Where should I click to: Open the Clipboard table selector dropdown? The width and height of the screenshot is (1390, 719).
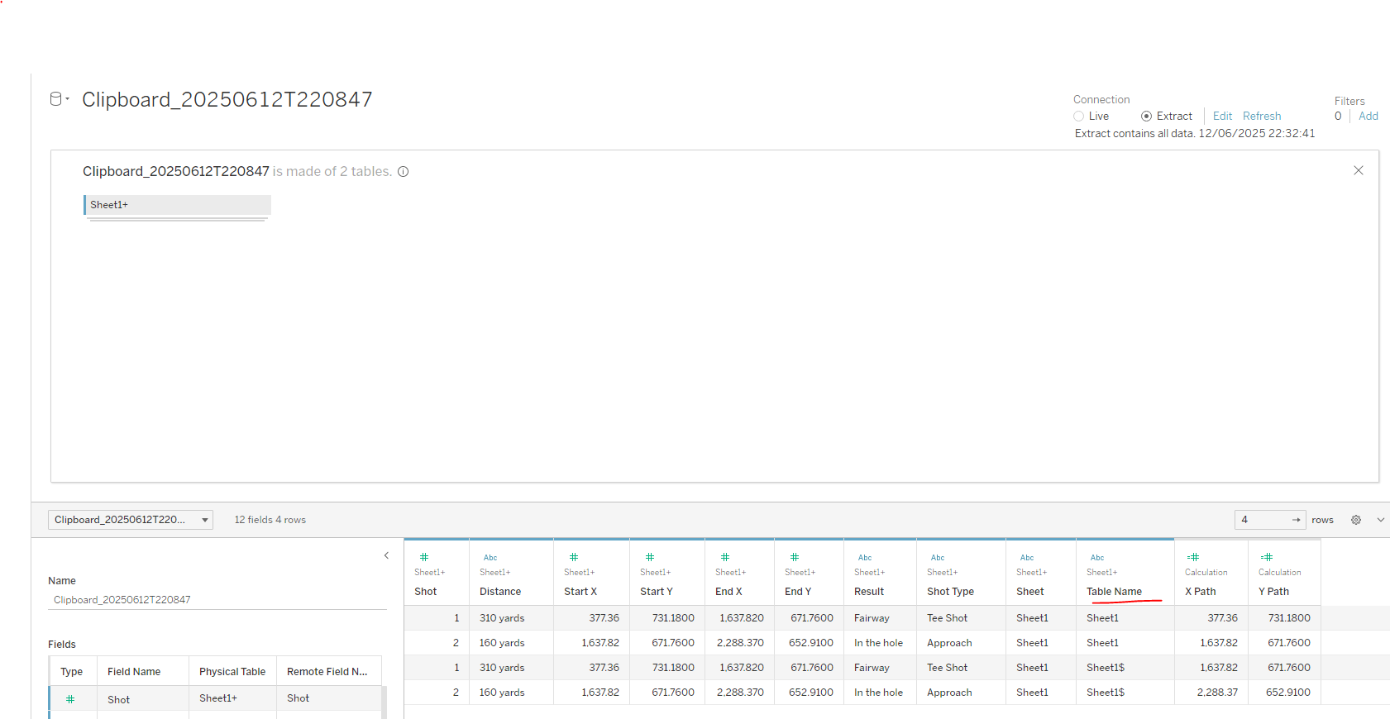tap(131, 520)
